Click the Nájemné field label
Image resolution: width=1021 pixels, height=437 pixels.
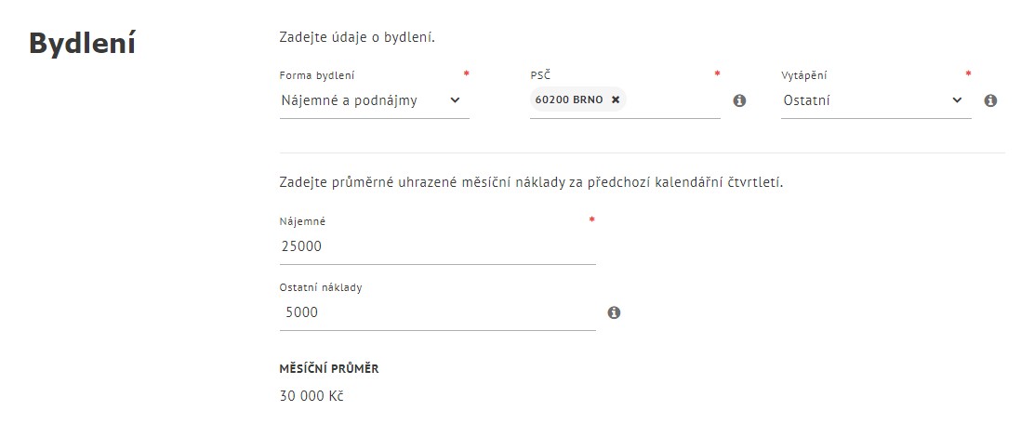point(303,221)
